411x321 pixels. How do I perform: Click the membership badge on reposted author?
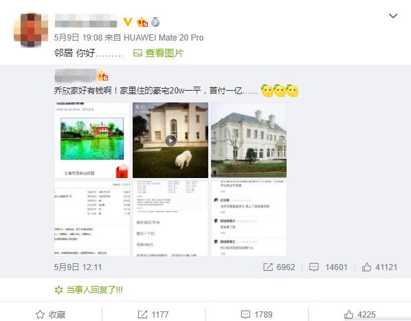(102, 76)
